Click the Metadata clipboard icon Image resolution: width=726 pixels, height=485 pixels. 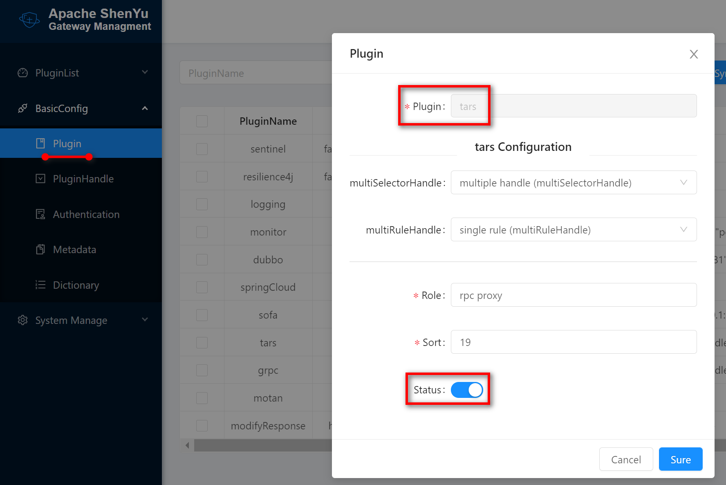point(40,249)
